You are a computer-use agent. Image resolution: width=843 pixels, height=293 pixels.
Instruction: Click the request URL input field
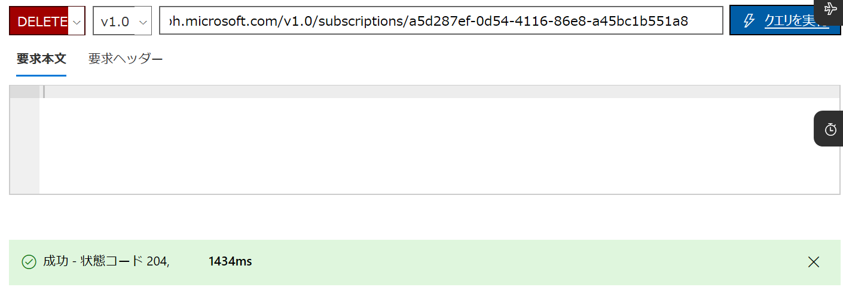(x=441, y=22)
